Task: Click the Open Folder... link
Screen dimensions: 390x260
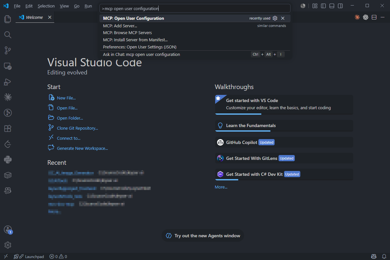Action: tap(70, 118)
